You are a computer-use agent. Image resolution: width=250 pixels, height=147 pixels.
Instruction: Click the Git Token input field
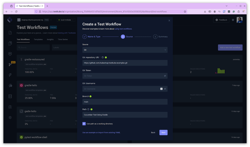click(x=125, y=76)
